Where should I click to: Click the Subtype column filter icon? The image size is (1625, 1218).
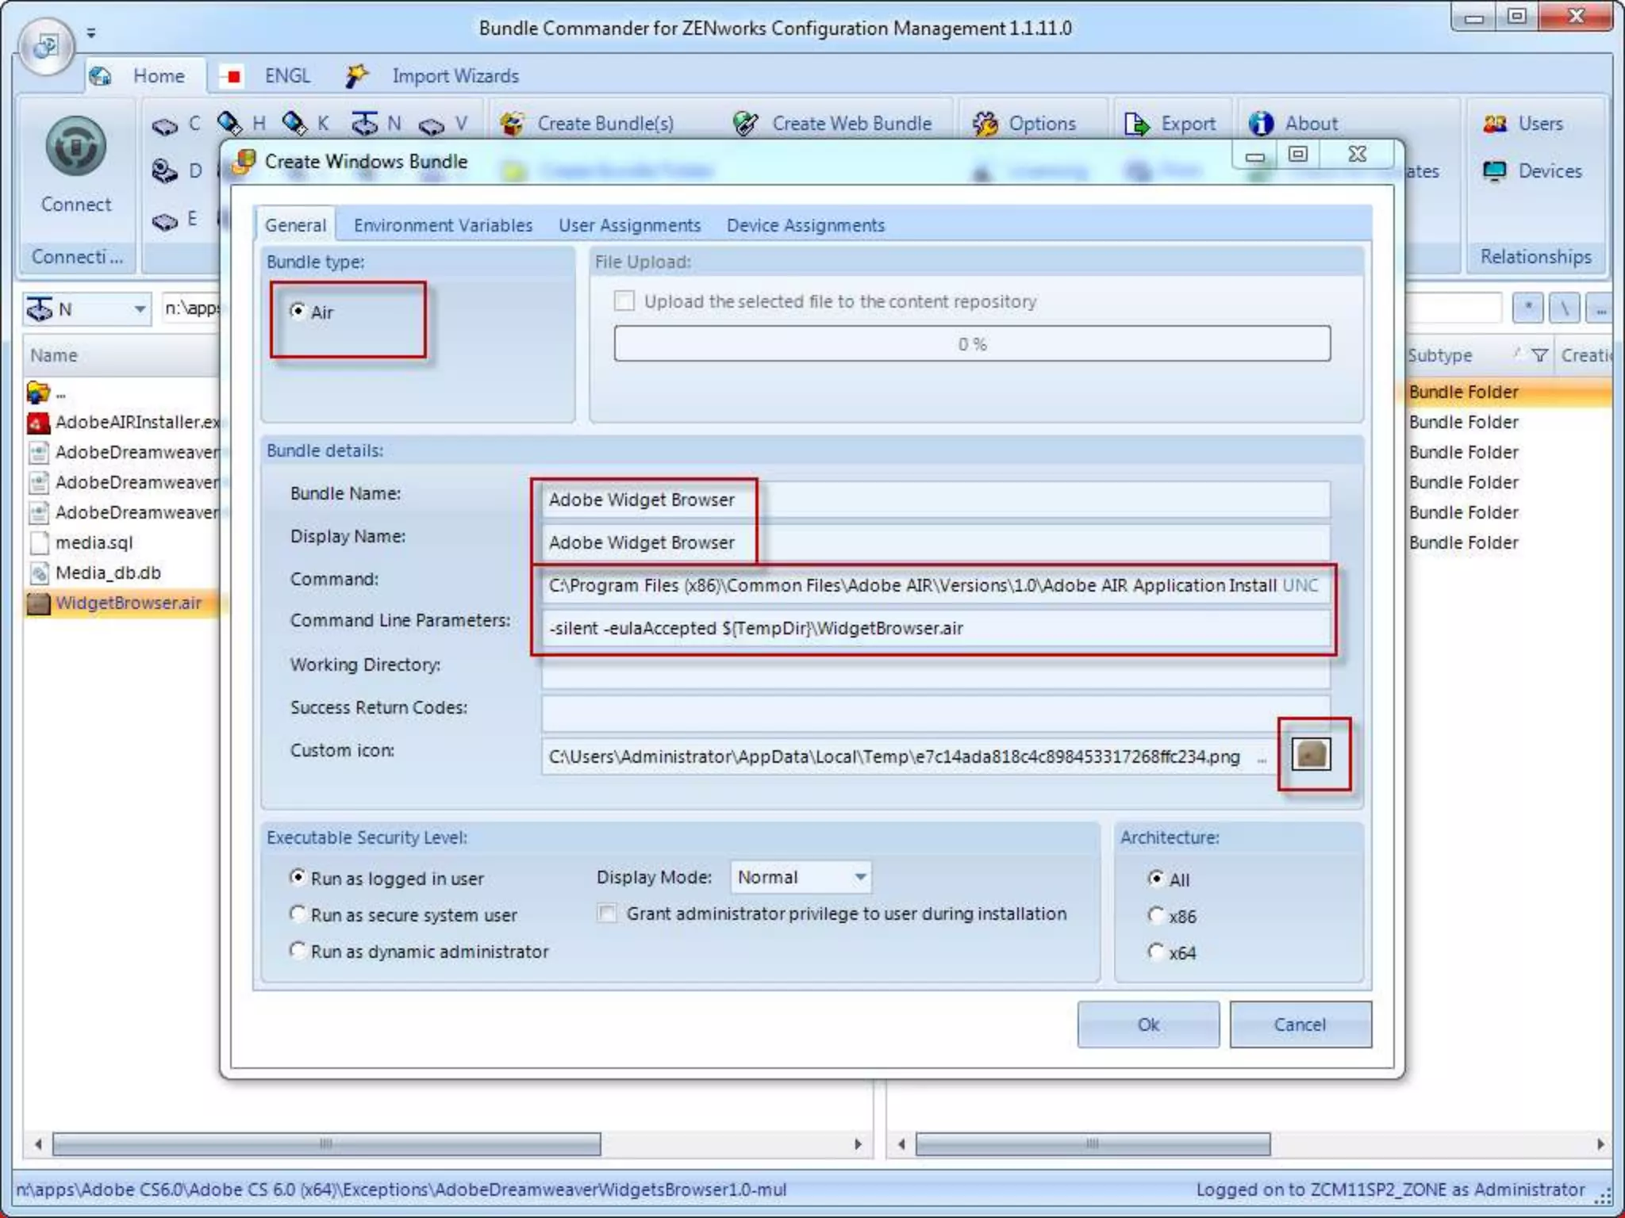pyautogui.click(x=1539, y=355)
